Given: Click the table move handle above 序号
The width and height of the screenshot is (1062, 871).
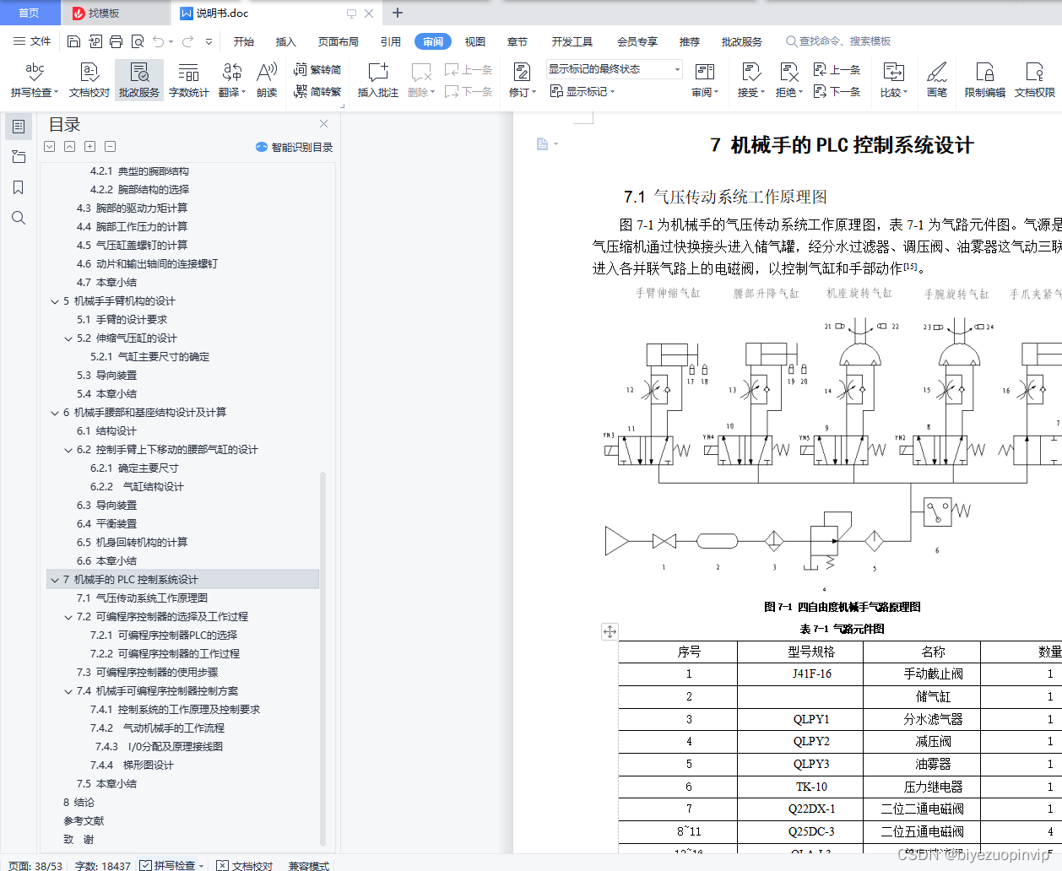Looking at the screenshot, I should [x=610, y=631].
